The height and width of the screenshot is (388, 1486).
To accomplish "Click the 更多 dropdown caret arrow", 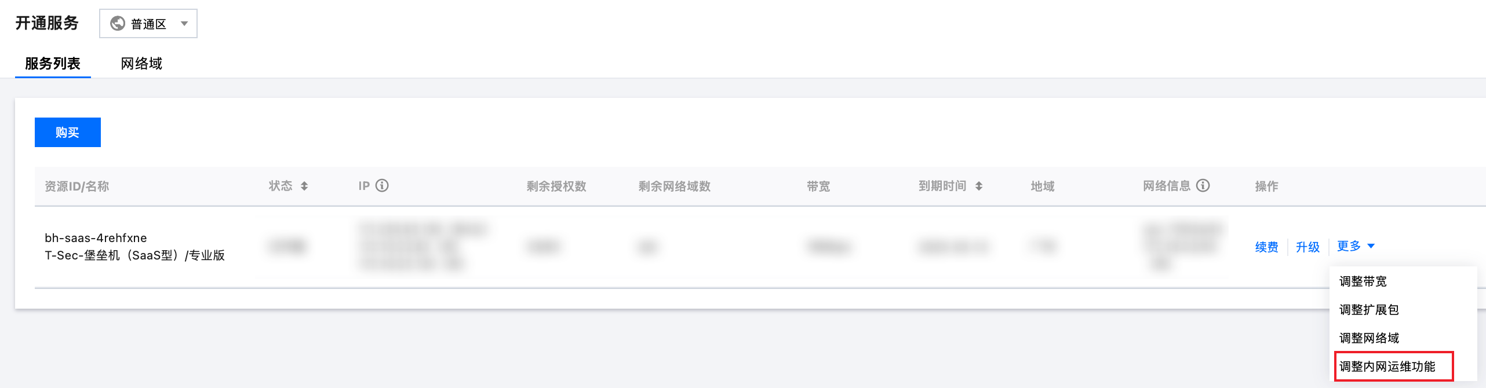I will [x=1371, y=246].
